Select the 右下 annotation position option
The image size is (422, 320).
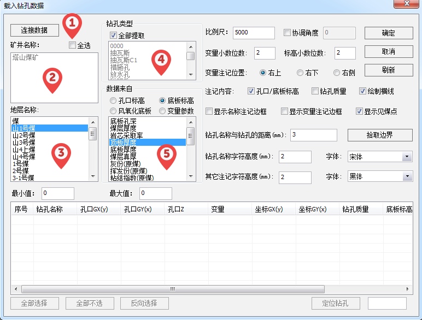(300, 73)
